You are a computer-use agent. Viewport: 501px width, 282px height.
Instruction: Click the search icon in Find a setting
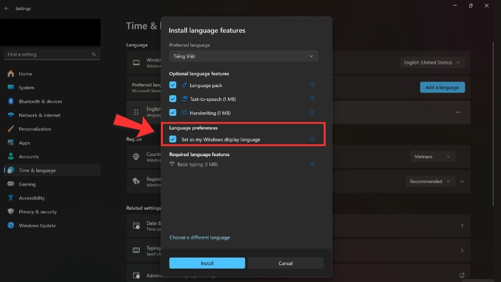[x=95, y=55]
